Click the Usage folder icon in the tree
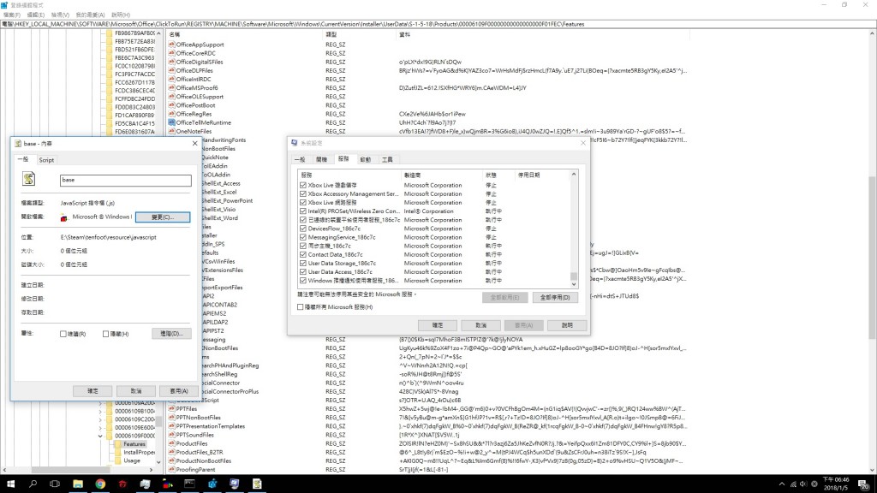Viewport: 877px width, 493px height. tap(118, 460)
